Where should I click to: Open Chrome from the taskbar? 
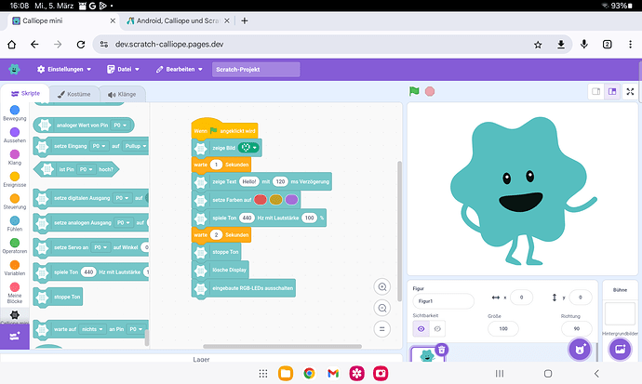(309, 374)
